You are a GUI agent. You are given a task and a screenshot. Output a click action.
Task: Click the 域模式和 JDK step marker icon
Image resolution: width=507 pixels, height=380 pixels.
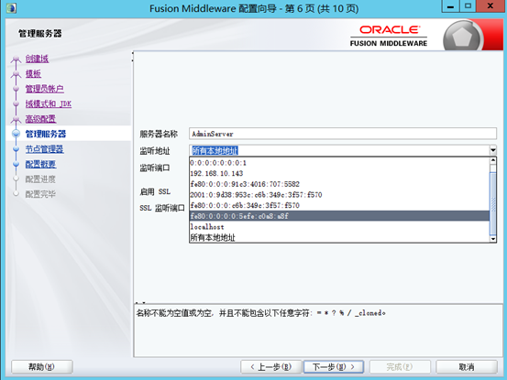(x=17, y=104)
